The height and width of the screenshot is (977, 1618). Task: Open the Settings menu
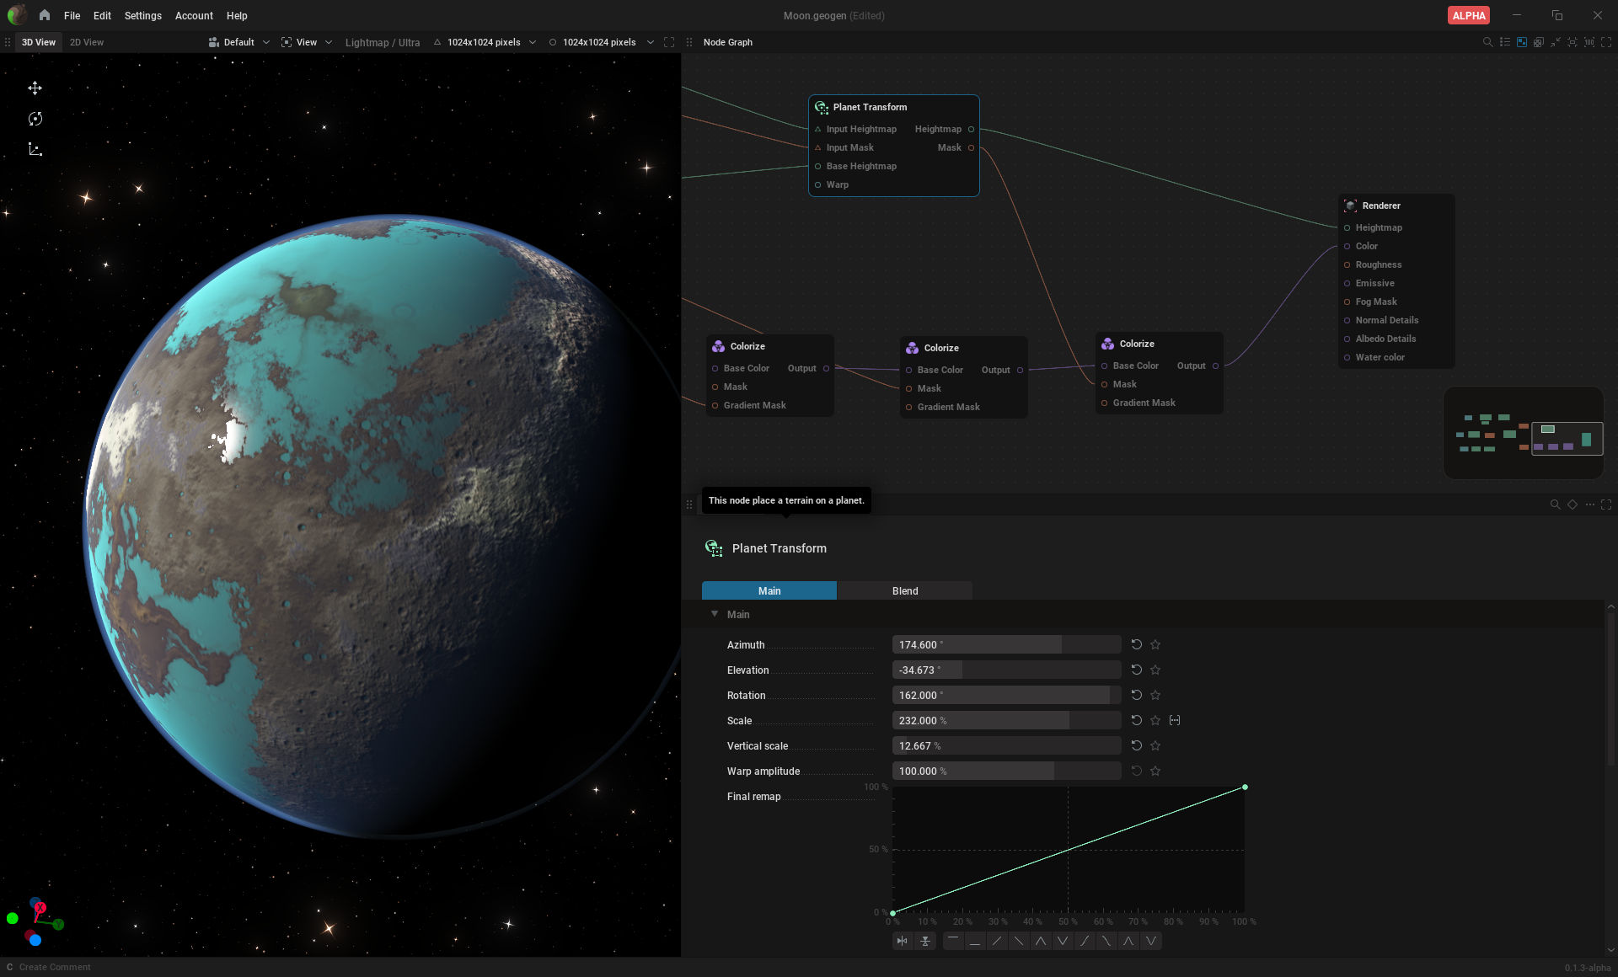pyautogui.click(x=142, y=15)
